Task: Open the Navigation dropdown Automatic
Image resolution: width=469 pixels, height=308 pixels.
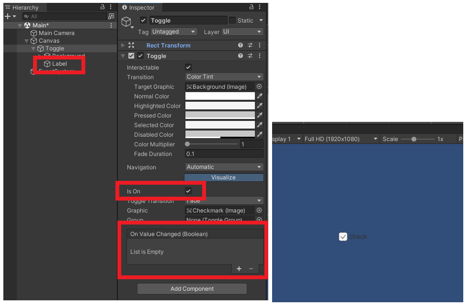Action: pyautogui.click(x=224, y=167)
